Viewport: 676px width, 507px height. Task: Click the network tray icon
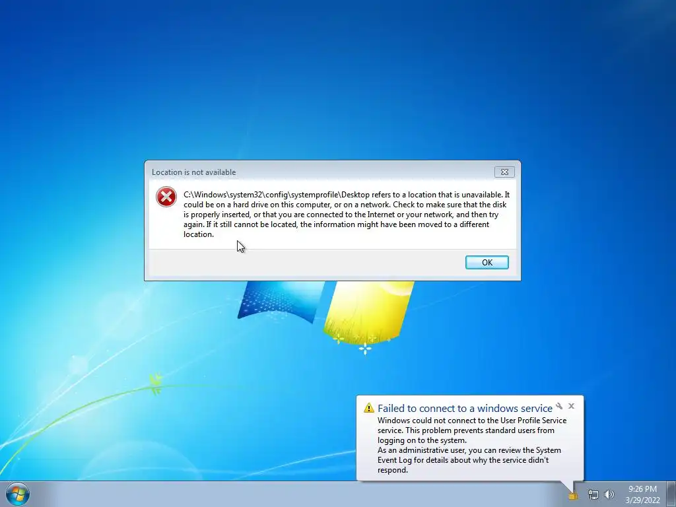593,494
